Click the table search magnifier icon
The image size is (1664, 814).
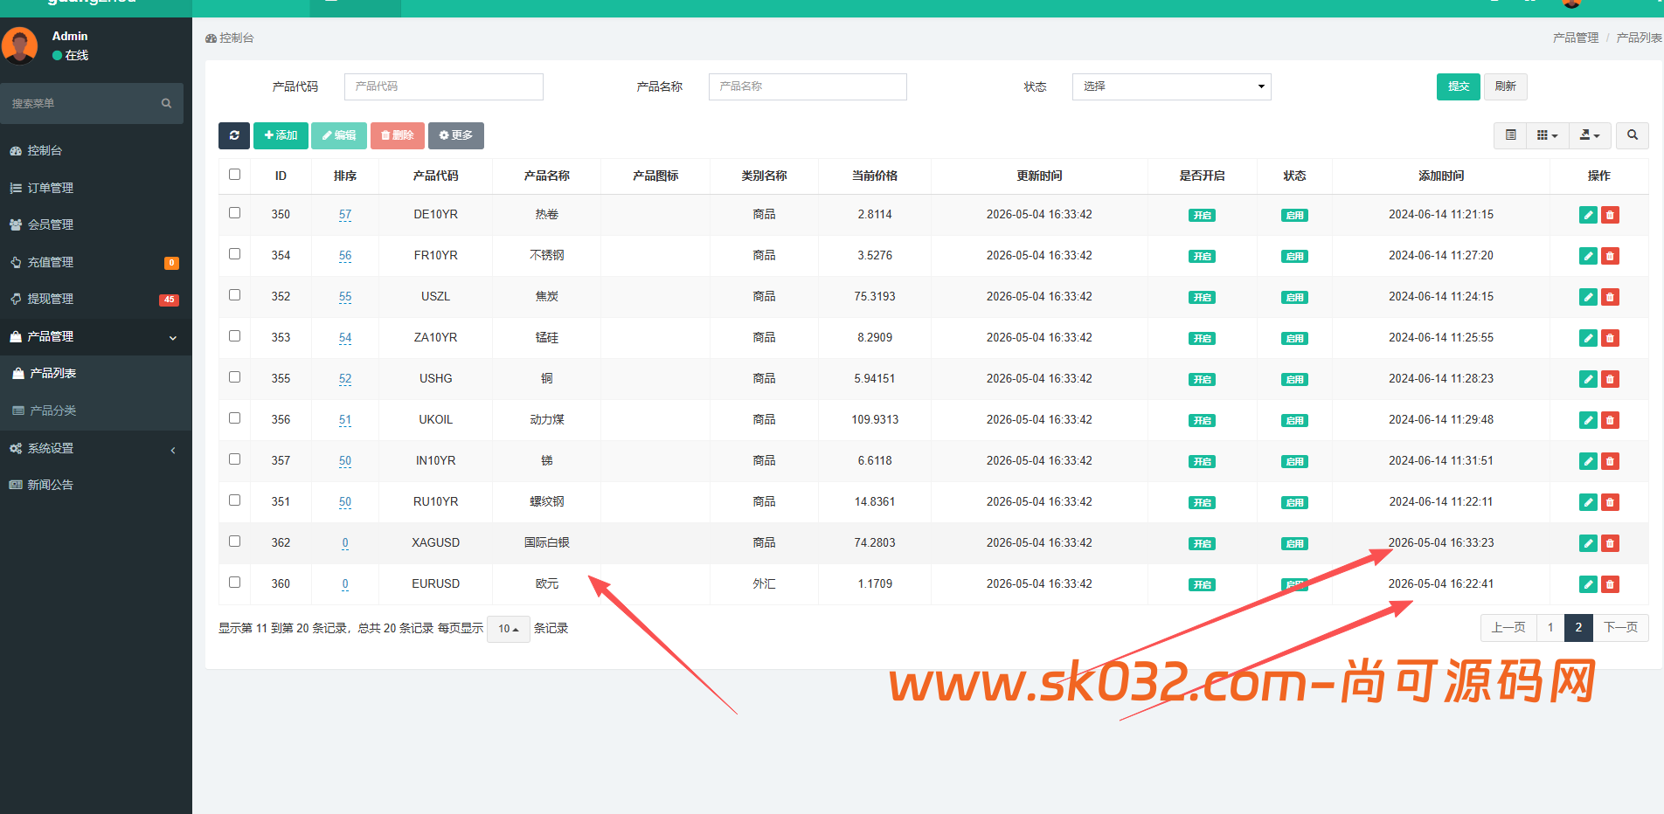[x=1633, y=135]
